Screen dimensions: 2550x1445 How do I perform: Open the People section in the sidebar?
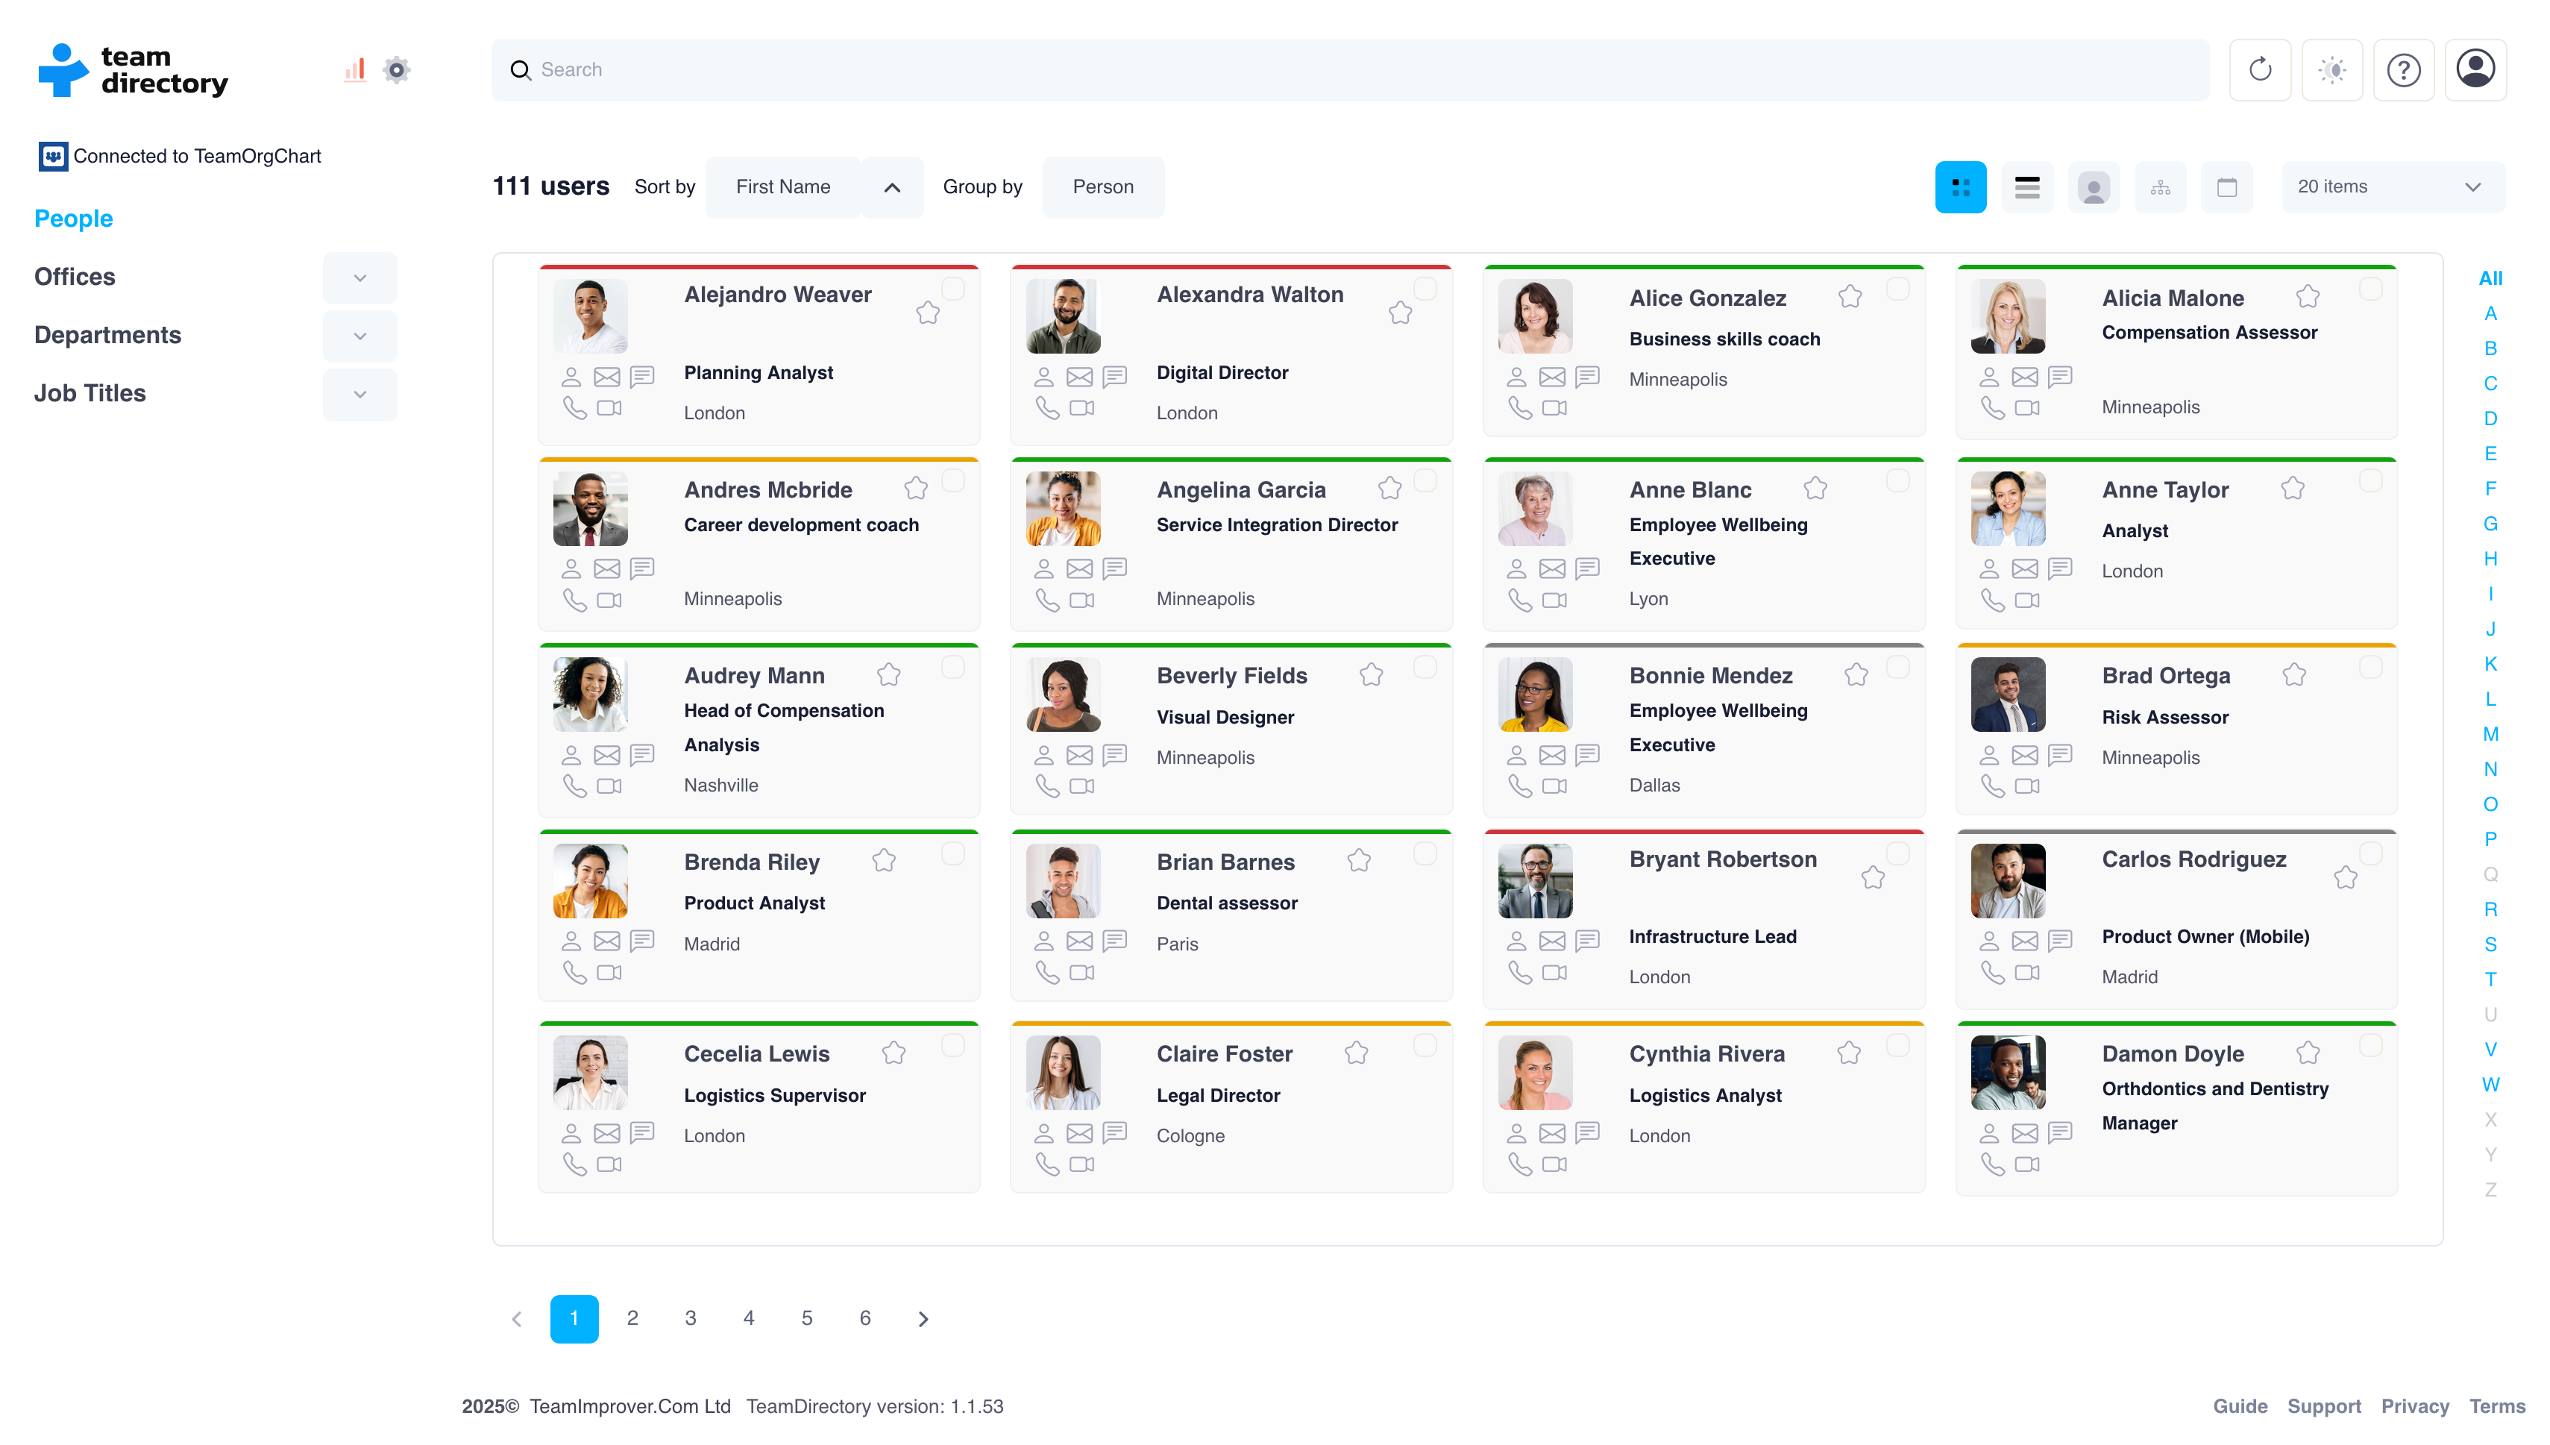[73, 219]
